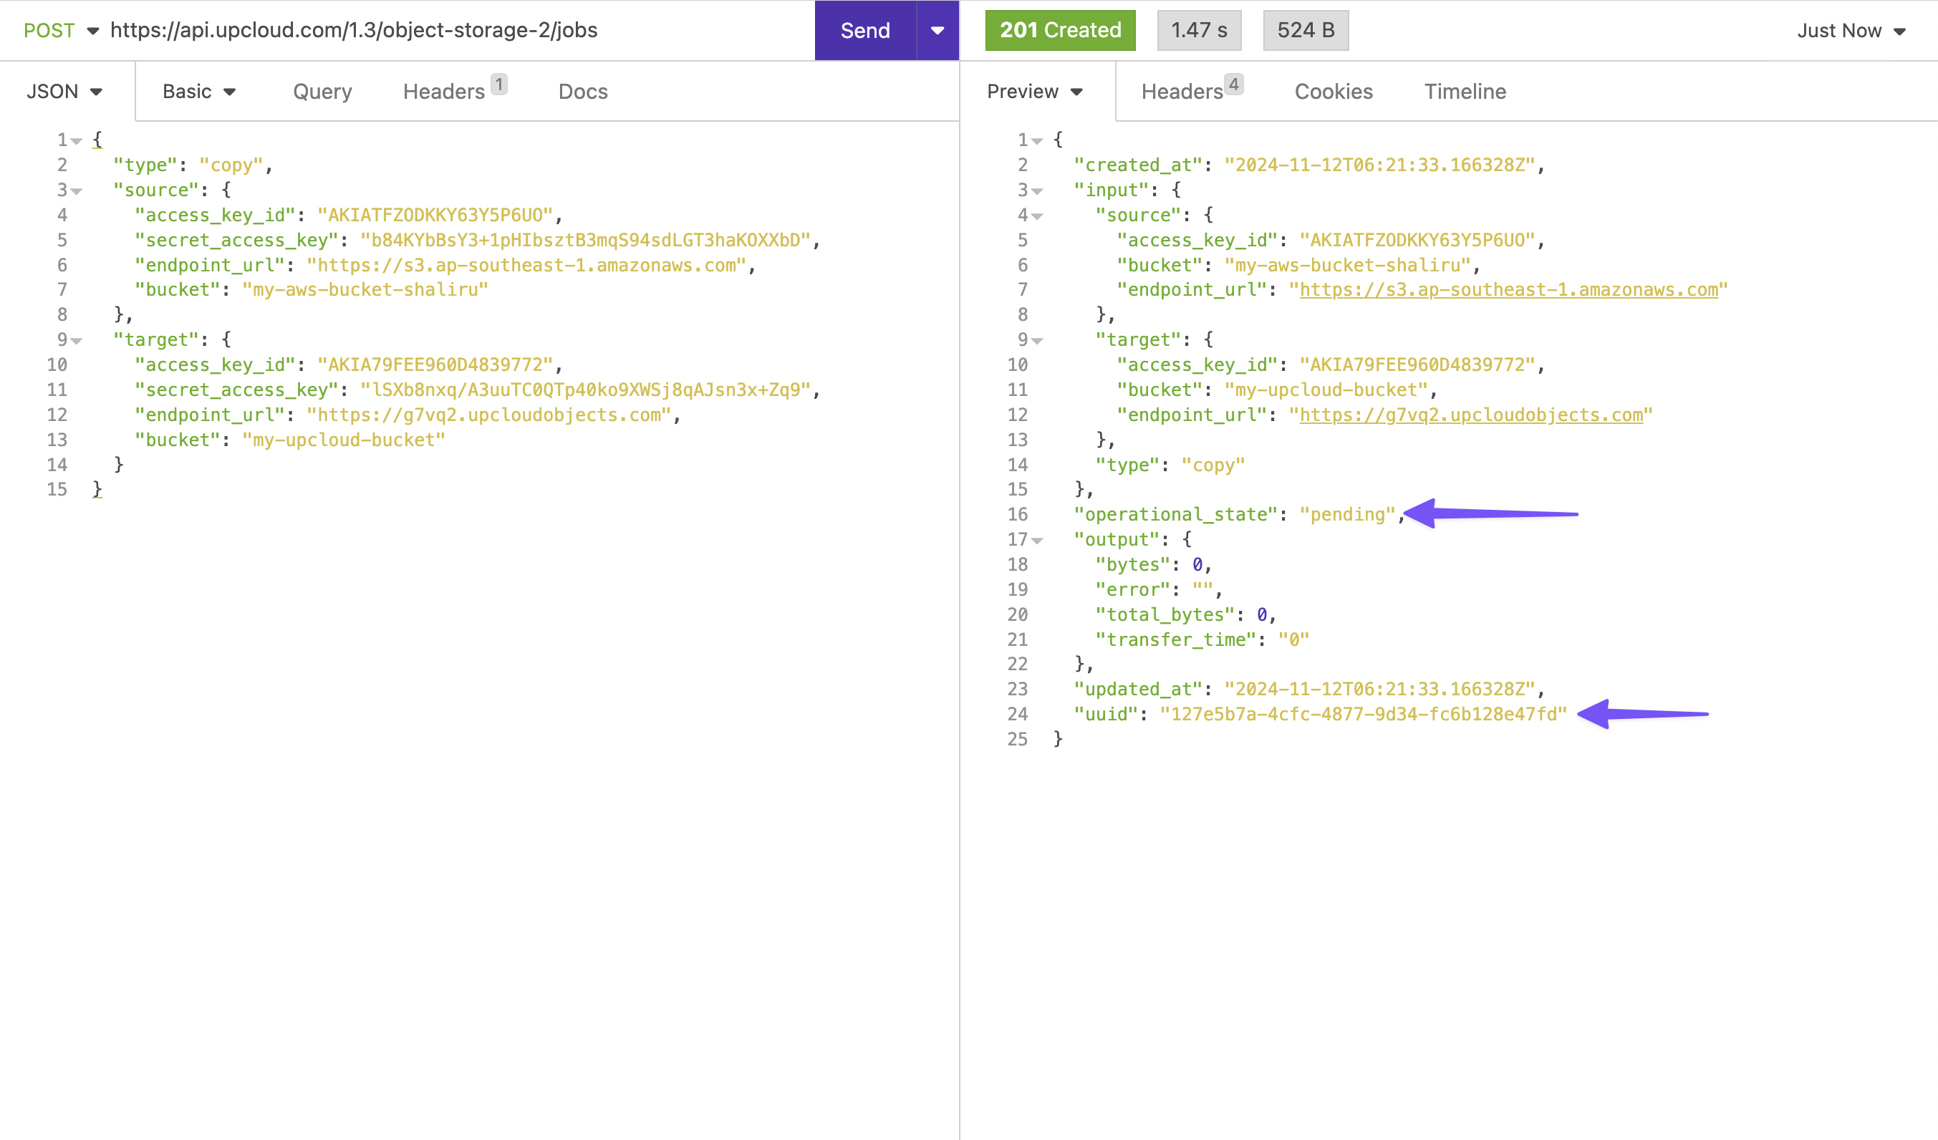Click the response time 1.47 s badge
Viewport: 1938px width, 1140px height.
1199,30
